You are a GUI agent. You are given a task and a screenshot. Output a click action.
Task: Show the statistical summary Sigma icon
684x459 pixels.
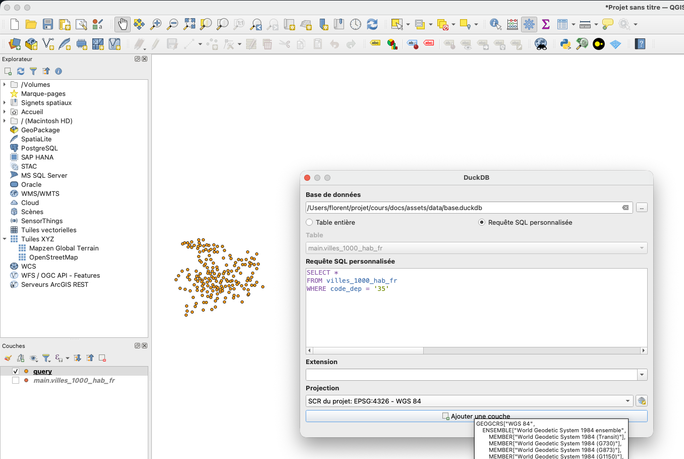tap(546, 24)
